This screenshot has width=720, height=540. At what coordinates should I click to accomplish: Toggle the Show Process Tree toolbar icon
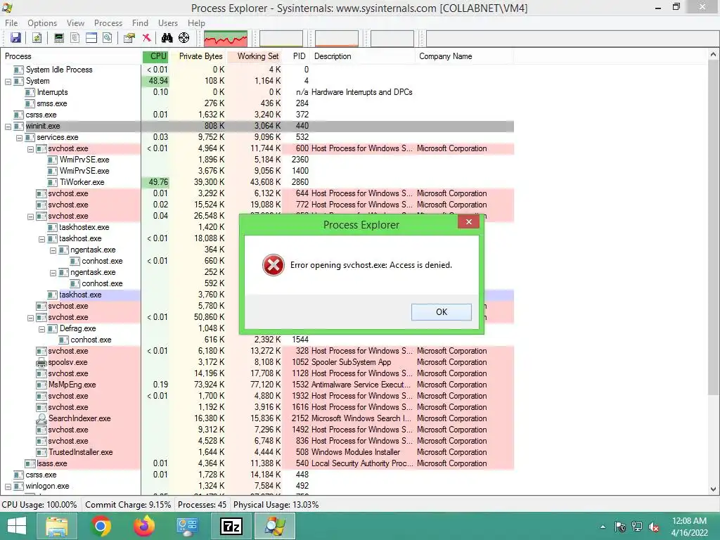pyautogui.click(x=75, y=38)
